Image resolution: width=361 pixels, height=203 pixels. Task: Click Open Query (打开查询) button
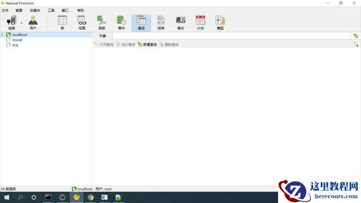click(104, 45)
